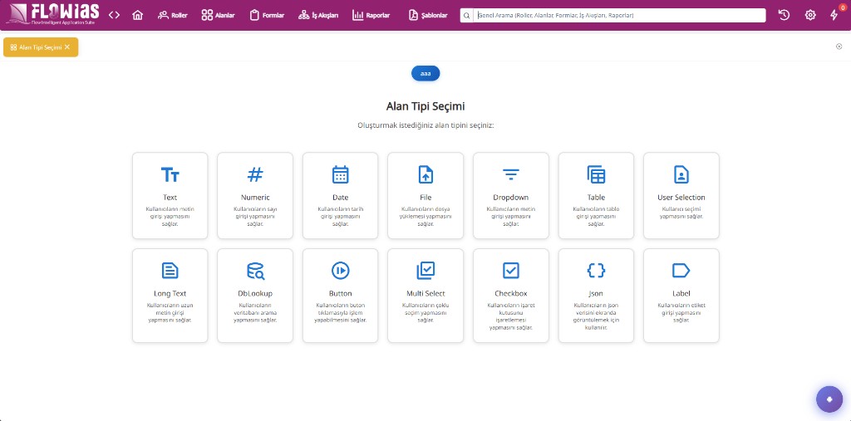The height and width of the screenshot is (421, 851).
Task: Click the home icon in the top bar
Action: (x=137, y=15)
